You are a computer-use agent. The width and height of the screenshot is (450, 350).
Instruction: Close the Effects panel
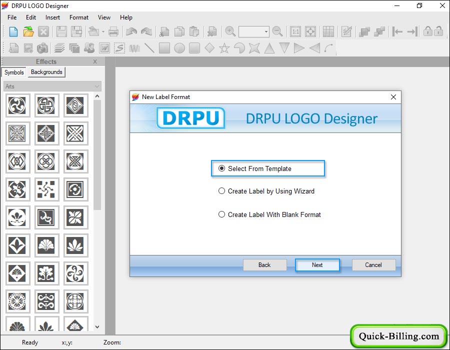tap(95, 61)
